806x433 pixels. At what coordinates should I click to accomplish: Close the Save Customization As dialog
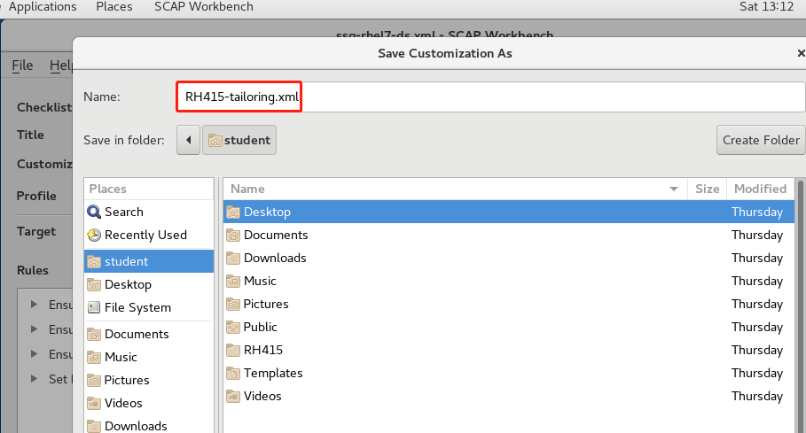coord(800,53)
